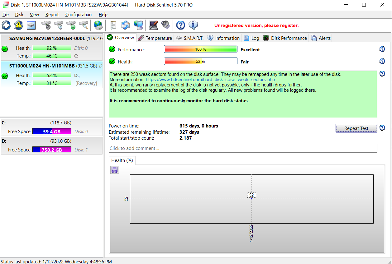Click the floppy save icon above the health chart

115,170
